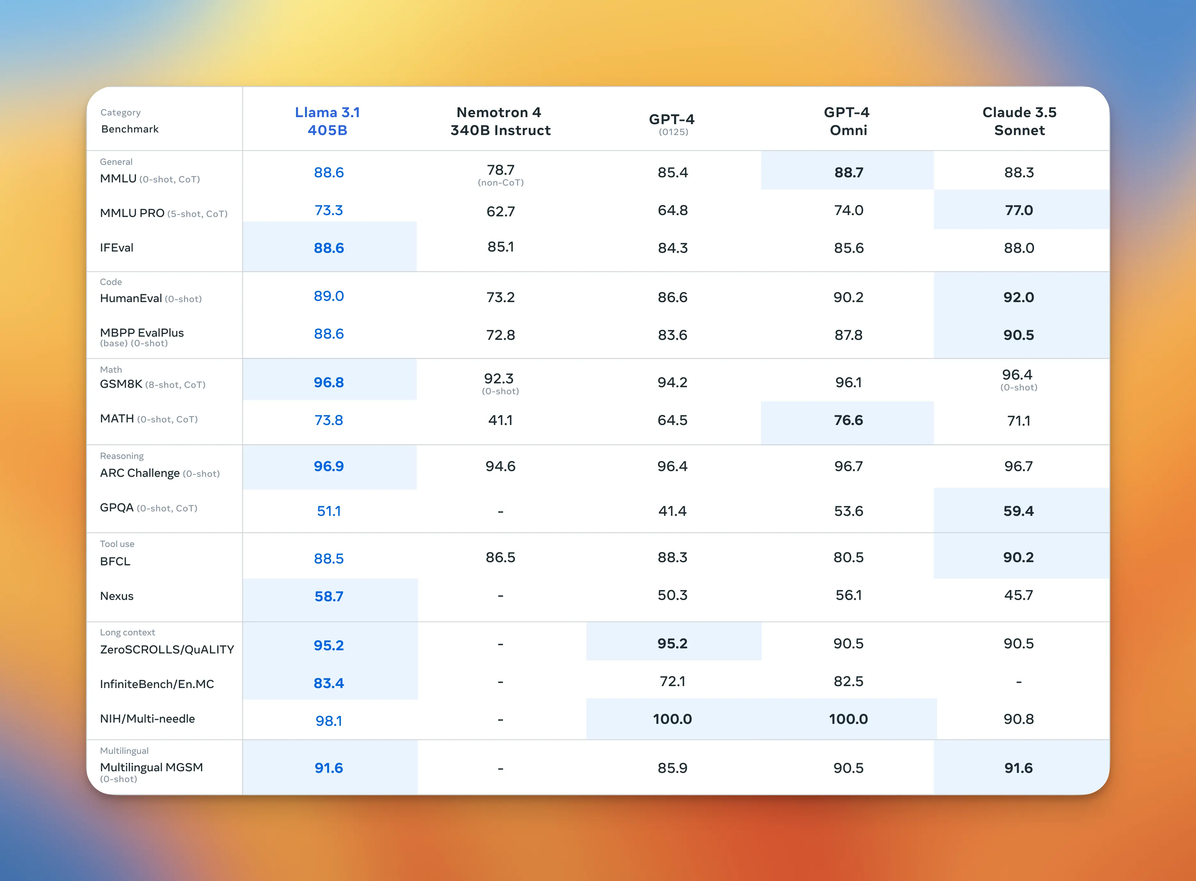Click Claude's 91.6 Multilingual MGSM score

[1018, 768]
